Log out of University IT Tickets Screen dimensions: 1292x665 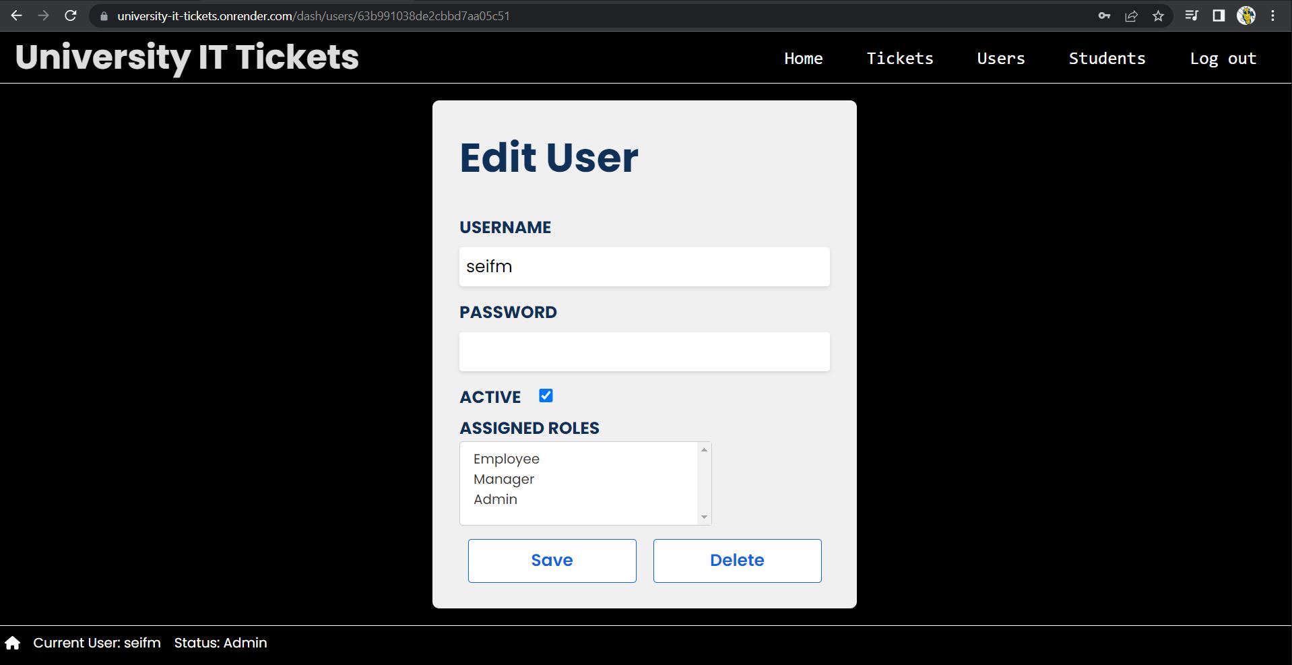(1223, 59)
